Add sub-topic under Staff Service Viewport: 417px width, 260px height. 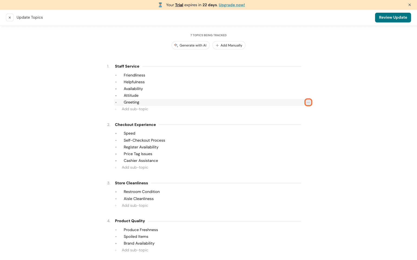(x=135, y=109)
